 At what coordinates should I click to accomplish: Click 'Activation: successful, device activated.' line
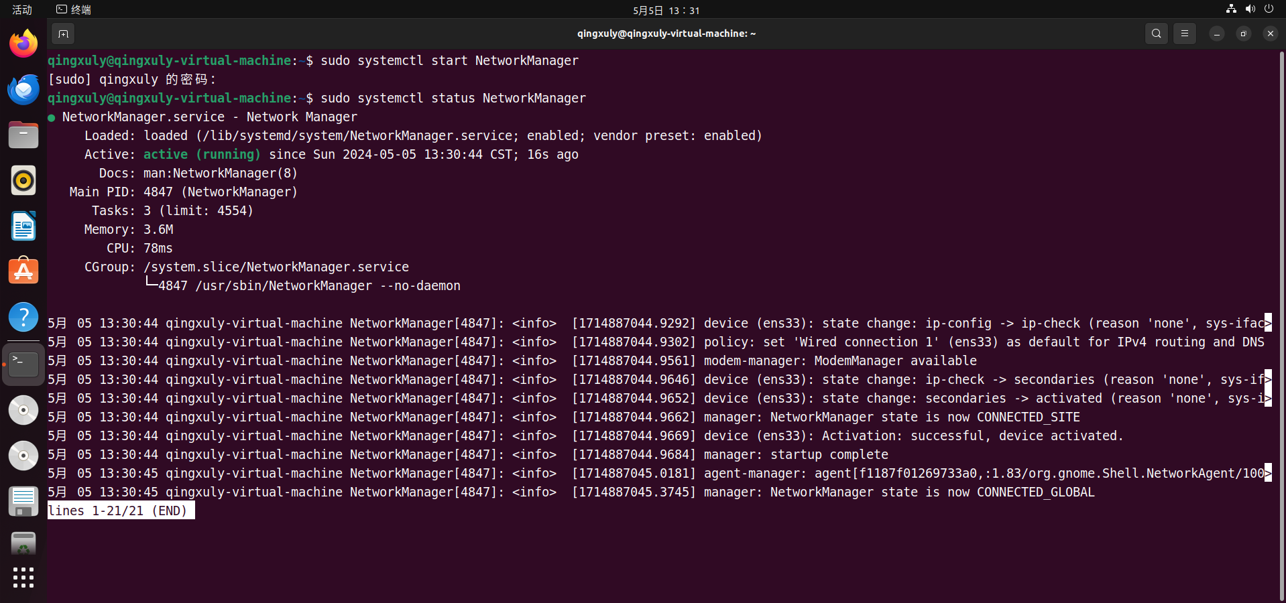click(x=973, y=436)
